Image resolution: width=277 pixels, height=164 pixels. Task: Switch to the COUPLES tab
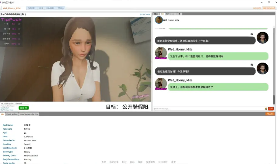[50, 8]
